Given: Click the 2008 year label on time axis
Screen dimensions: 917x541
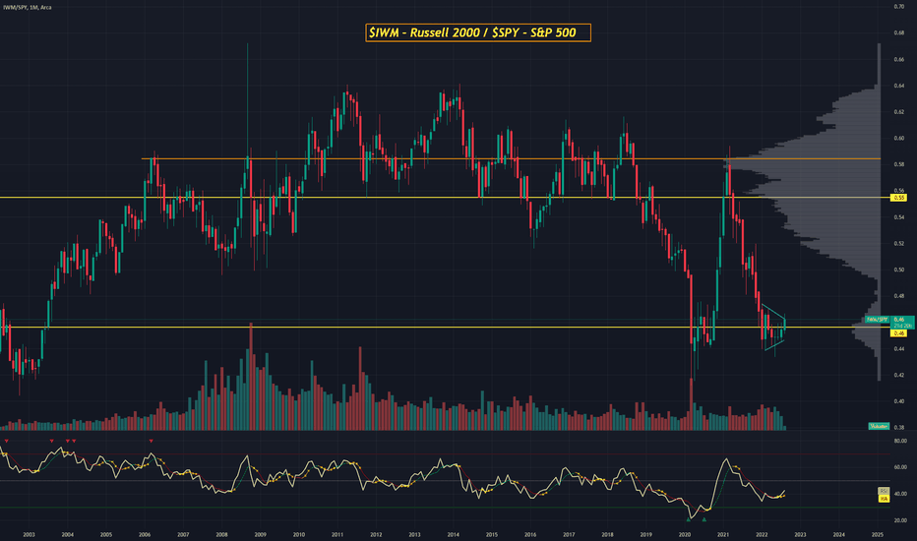Looking at the screenshot, I should (221, 534).
